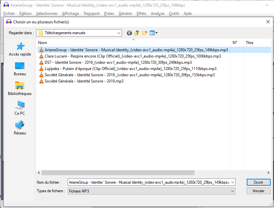
Task: Open the Aide menu
Action: tap(188, 13)
